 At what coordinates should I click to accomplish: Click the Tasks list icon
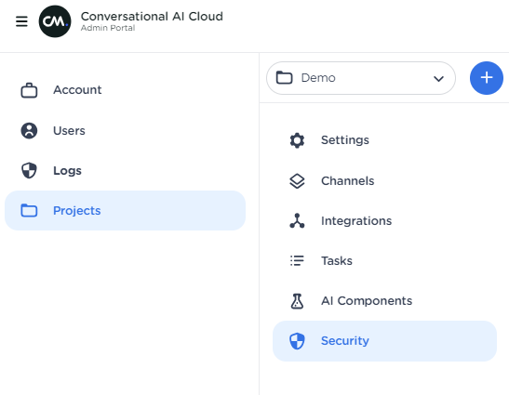pos(297,261)
